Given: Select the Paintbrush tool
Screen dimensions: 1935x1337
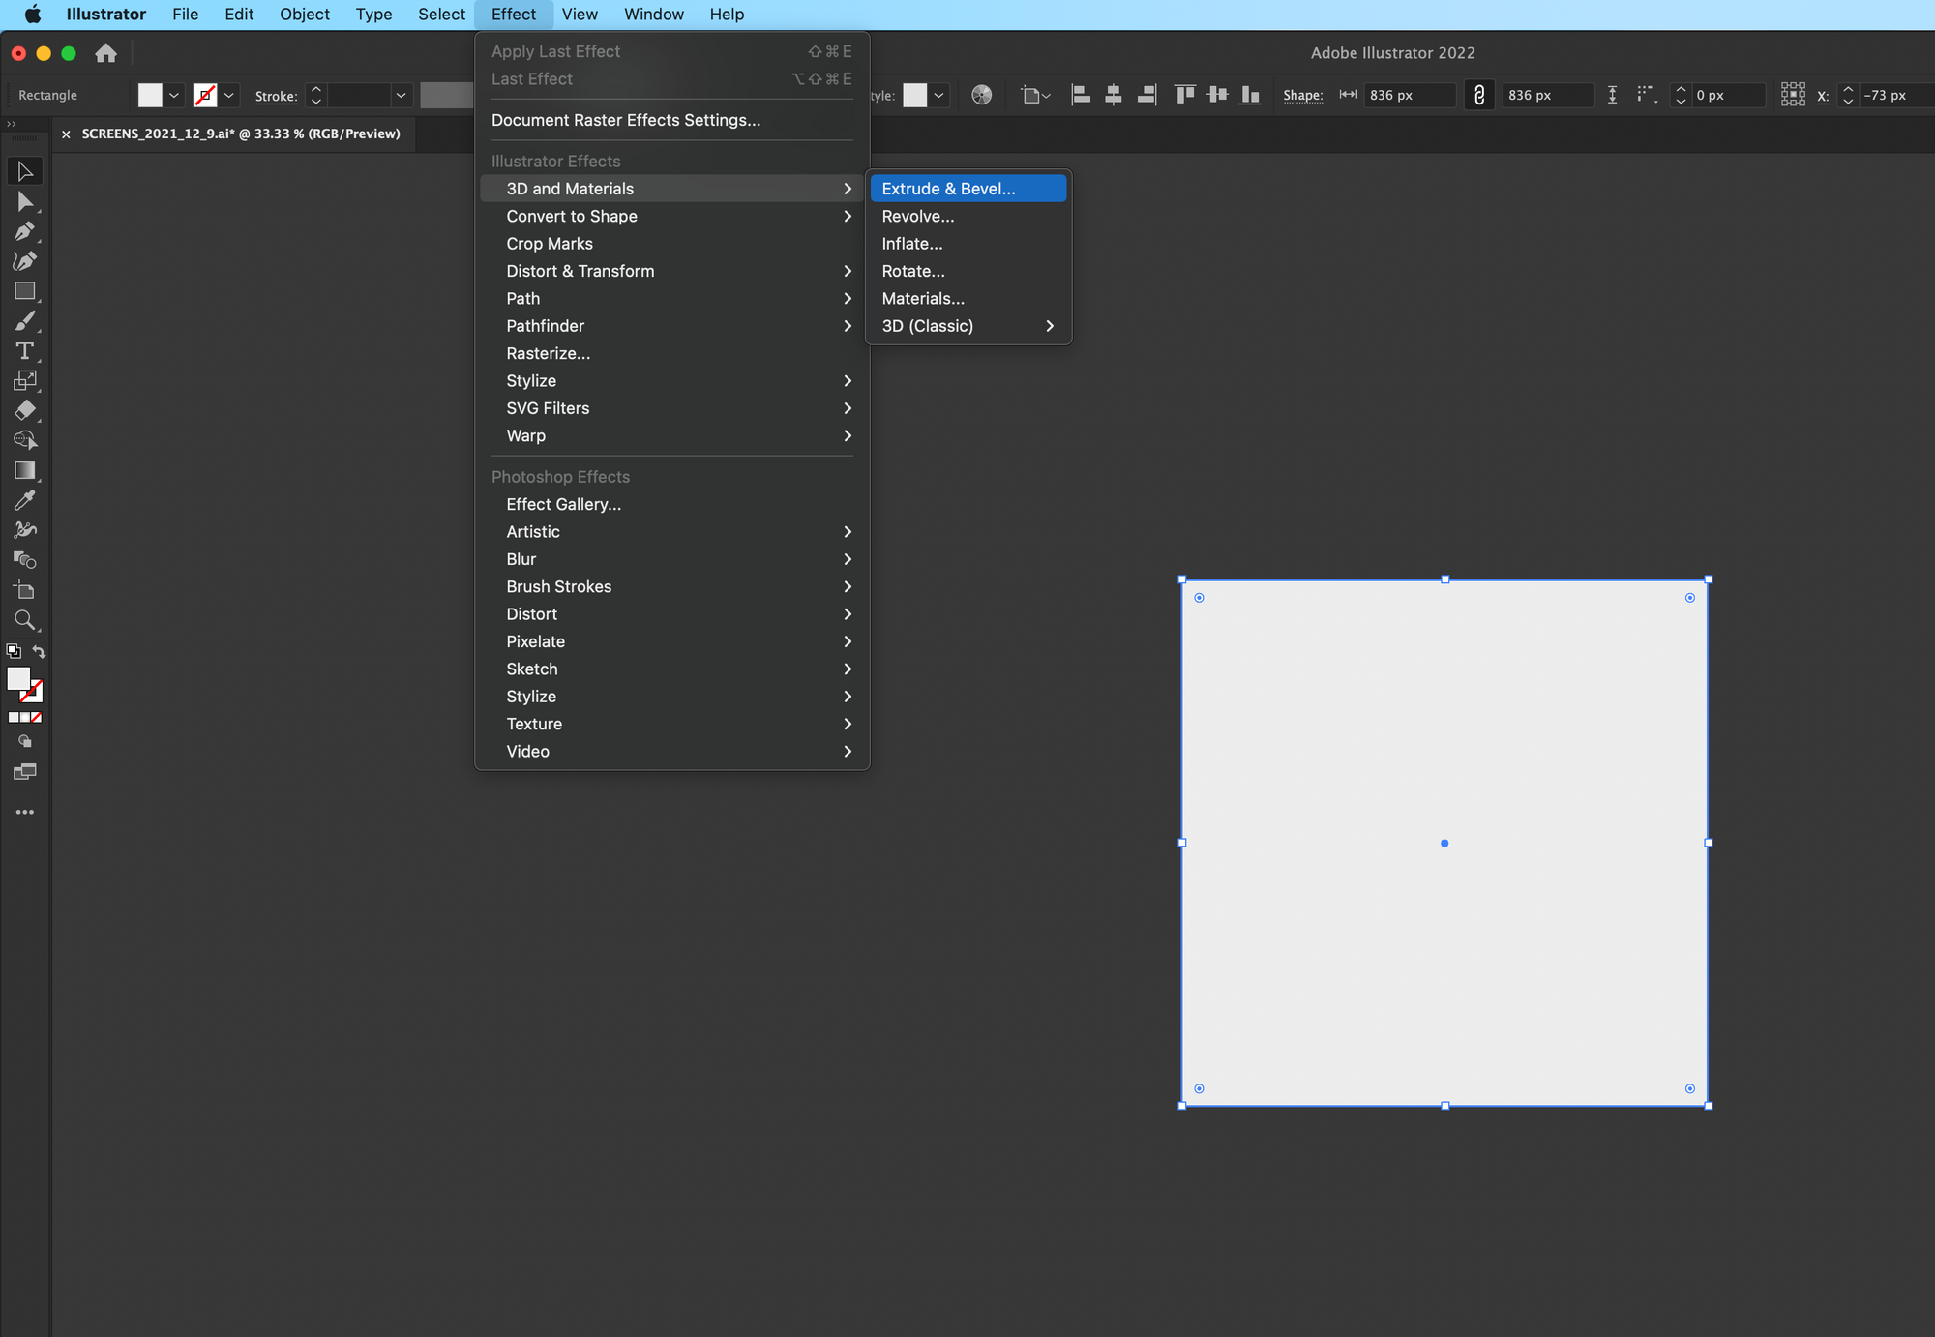Looking at the screenshot, I should coord(25,321).
